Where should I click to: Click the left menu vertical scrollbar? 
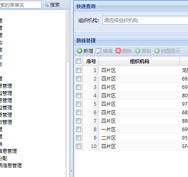coord(67,93)
